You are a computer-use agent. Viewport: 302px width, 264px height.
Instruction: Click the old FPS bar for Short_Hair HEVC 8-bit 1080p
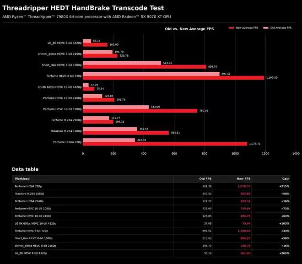pyautogui.click(x=122, y=63)
